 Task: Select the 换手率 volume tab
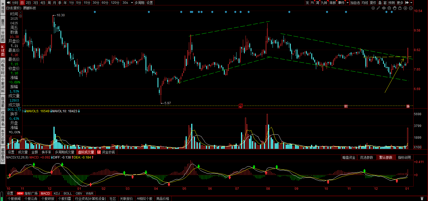[x=46, y=152]
